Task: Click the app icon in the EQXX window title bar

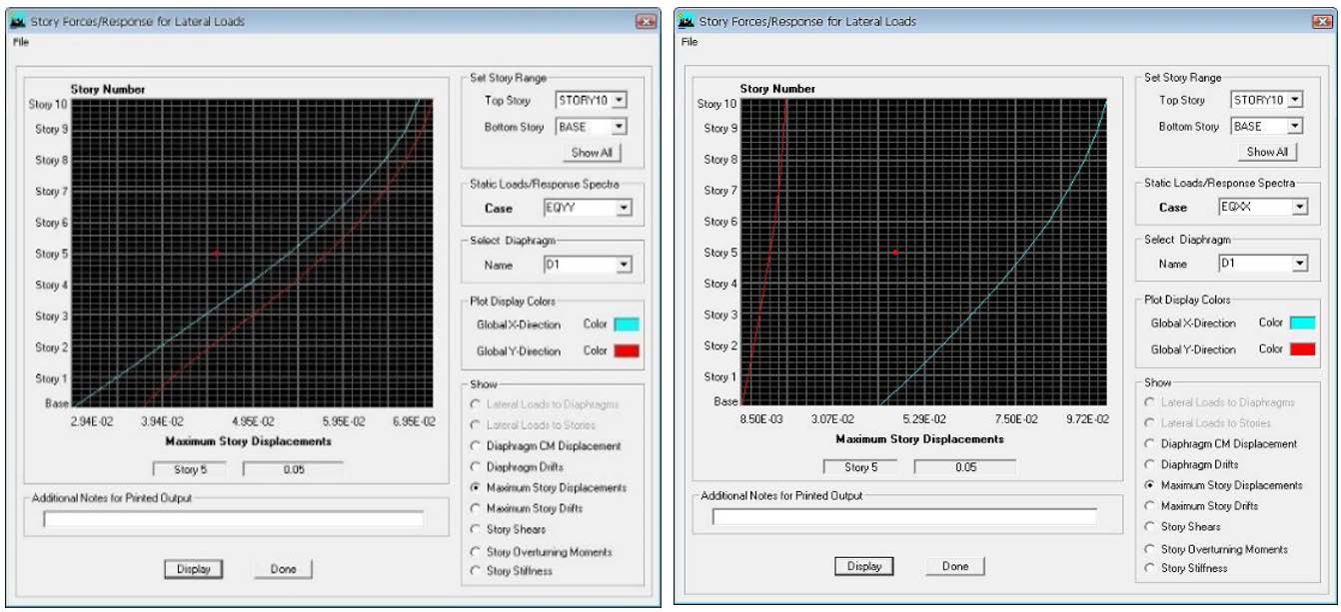Action: tap(686, 21)
